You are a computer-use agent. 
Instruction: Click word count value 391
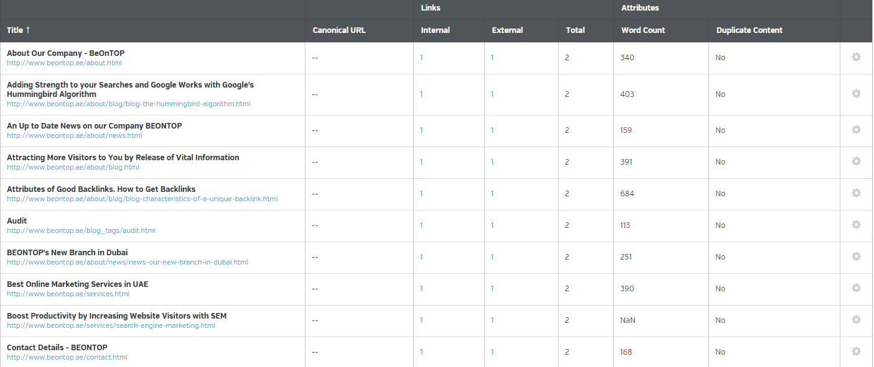(x=626, y=161)
